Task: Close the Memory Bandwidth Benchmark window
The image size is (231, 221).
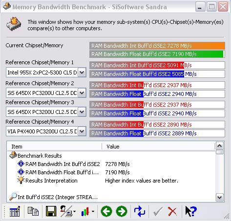Action: [x=223, y=7]
